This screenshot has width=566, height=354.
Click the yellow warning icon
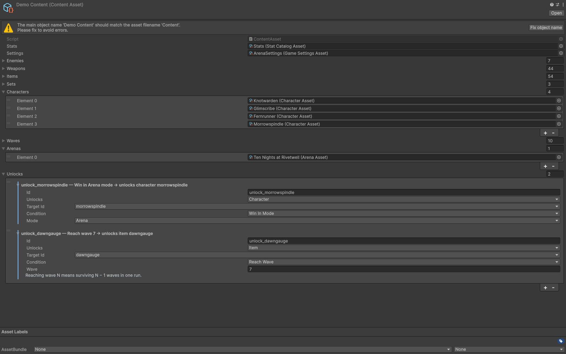point(8,28)
